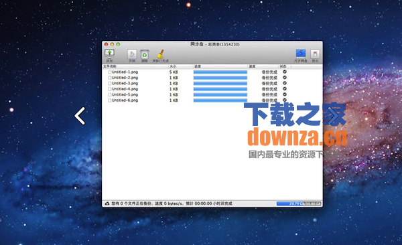Click the Add (添加) upload icon
This screenshot has height=245, width=402.
coord(109,53)
